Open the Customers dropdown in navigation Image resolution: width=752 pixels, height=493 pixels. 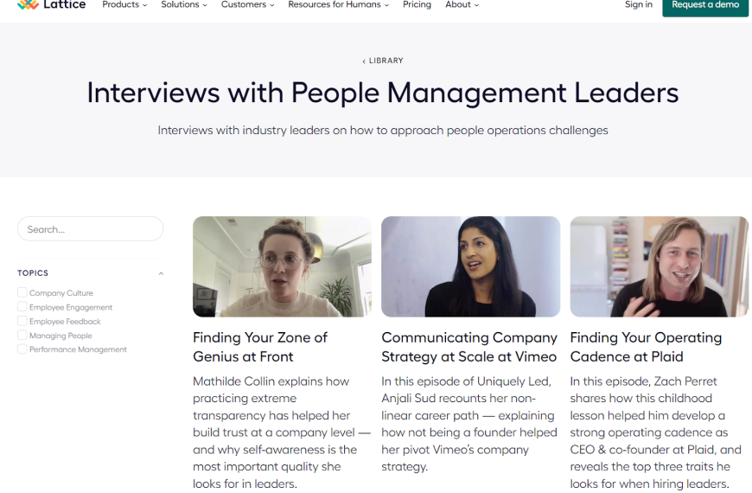pos(247,5)
